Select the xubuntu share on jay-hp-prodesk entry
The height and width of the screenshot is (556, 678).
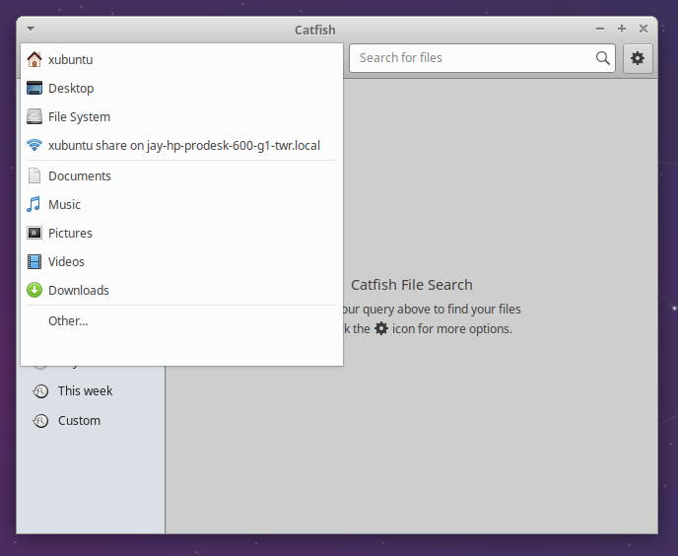pyautogui.click(x=183, y=145)
